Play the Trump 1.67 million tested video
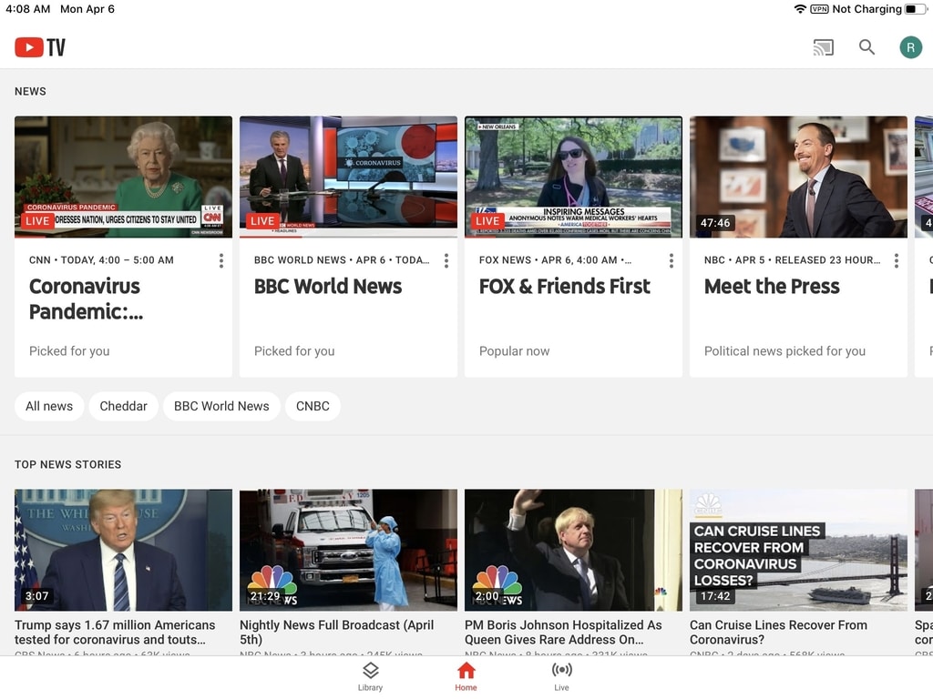933x699 pixels. pos(123,550)
